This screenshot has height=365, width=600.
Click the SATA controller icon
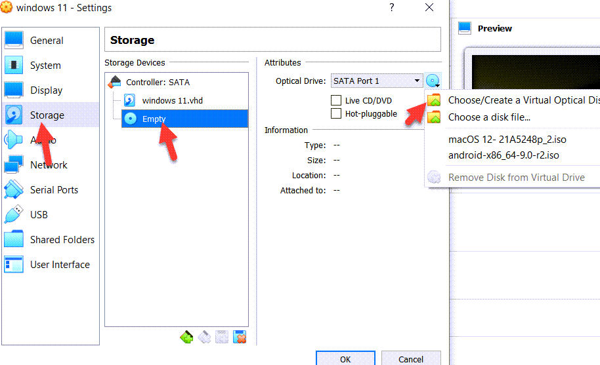click(114, 82)
